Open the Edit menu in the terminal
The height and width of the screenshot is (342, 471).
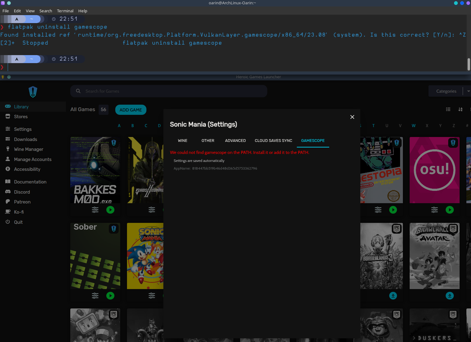[17, 11]
